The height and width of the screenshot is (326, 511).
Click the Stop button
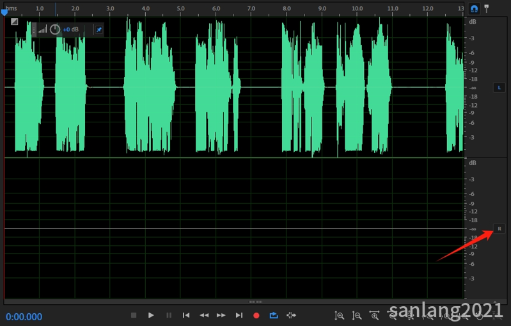[134, 315]
